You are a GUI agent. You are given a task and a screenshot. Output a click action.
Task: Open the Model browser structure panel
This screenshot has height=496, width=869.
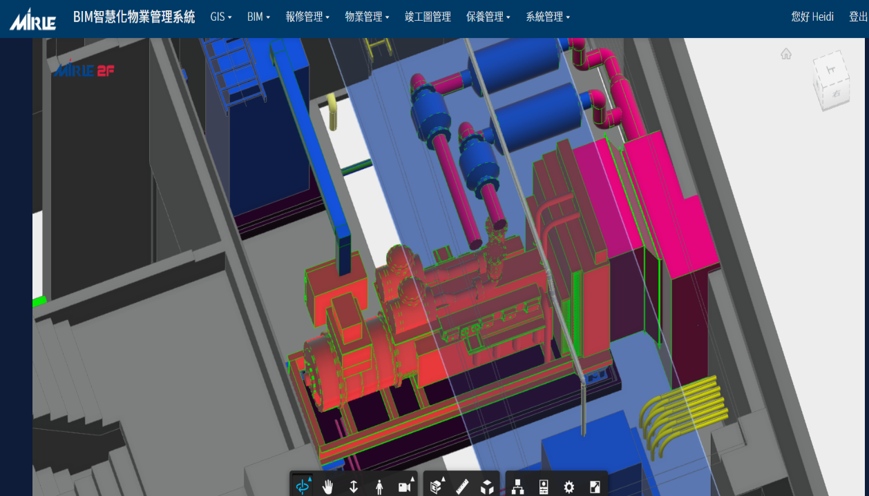(518, 487)
